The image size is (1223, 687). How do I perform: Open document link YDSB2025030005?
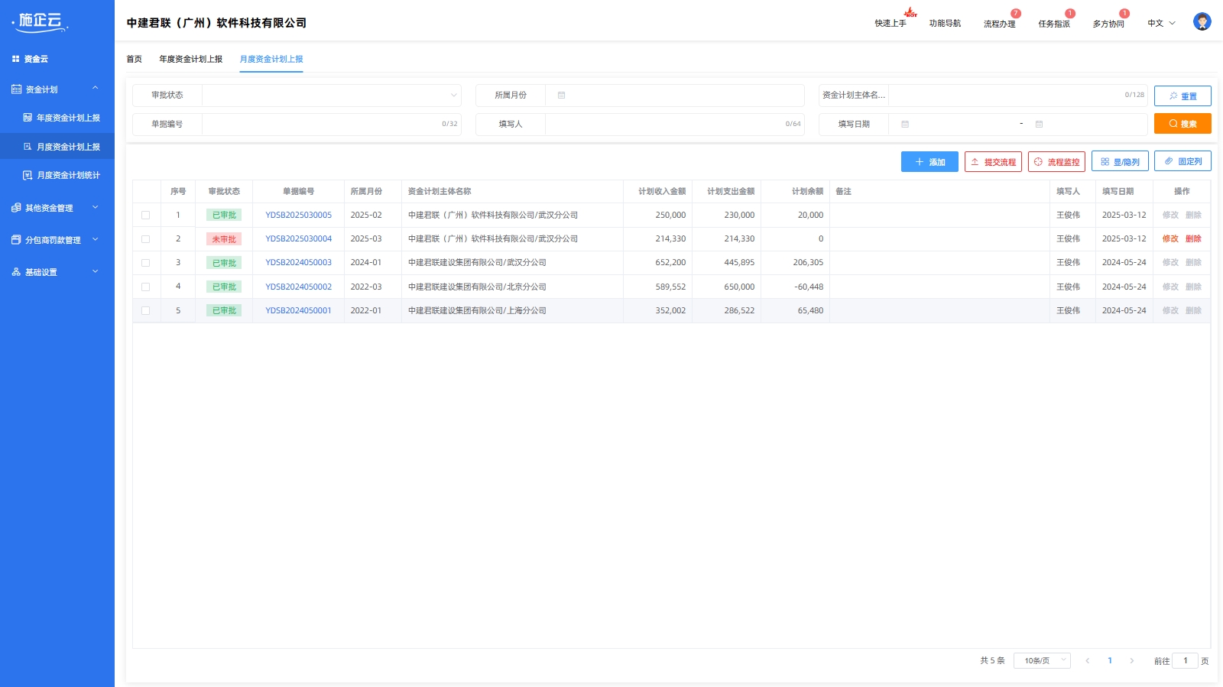[x=299, y=215]
